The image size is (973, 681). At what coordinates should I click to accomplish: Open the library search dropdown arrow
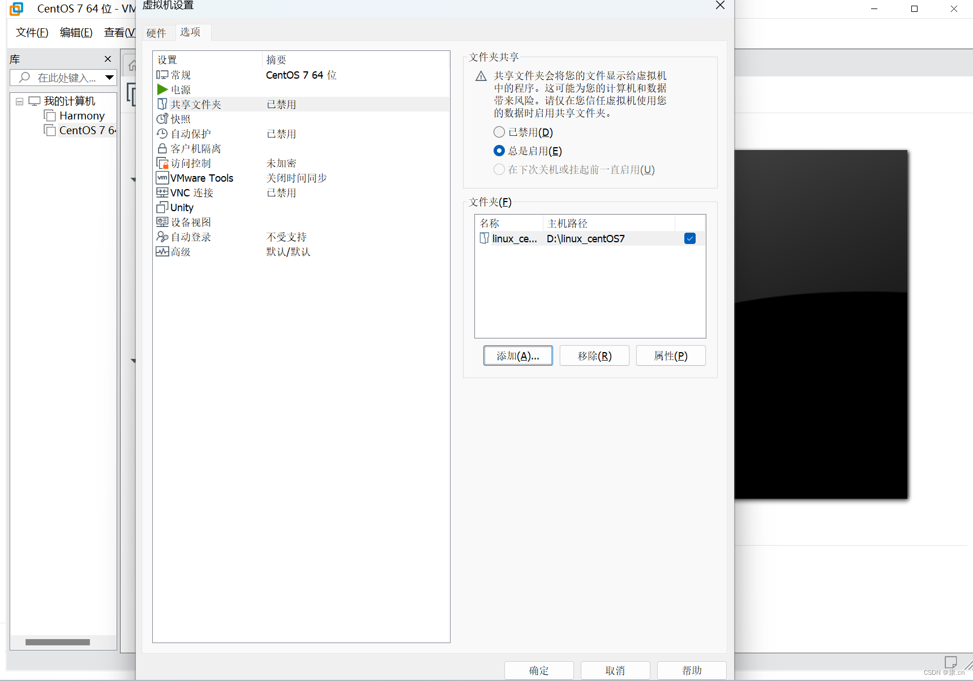(109, 78)
